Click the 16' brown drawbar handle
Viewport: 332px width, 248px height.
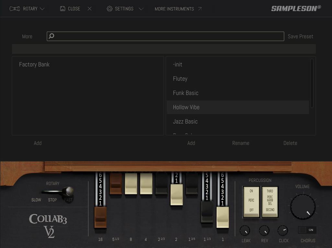pyautogui.click(x=100, y=217)
